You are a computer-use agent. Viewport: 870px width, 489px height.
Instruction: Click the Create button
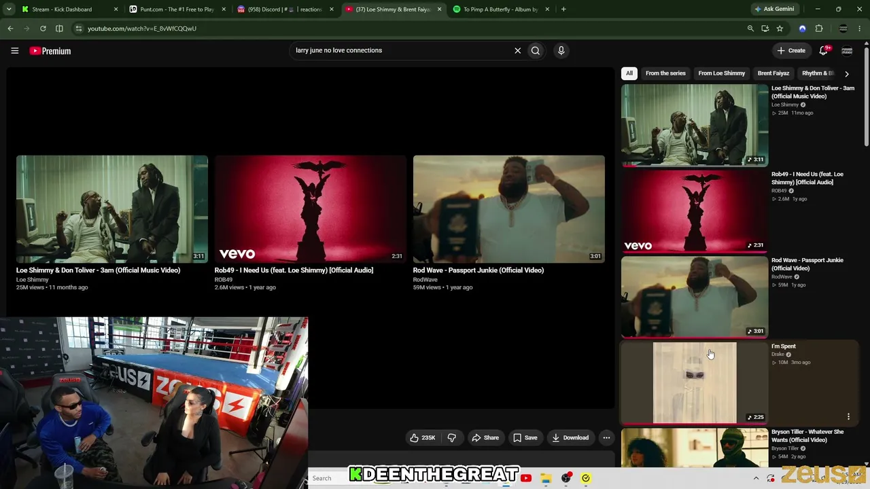791,50
